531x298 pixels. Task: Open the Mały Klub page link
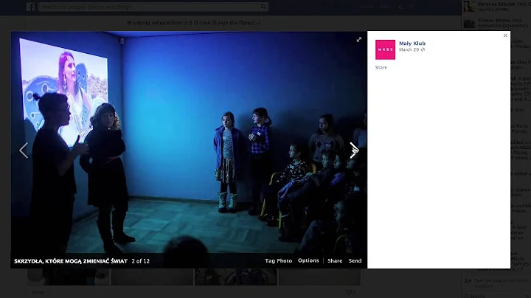(x=412, y=44)
